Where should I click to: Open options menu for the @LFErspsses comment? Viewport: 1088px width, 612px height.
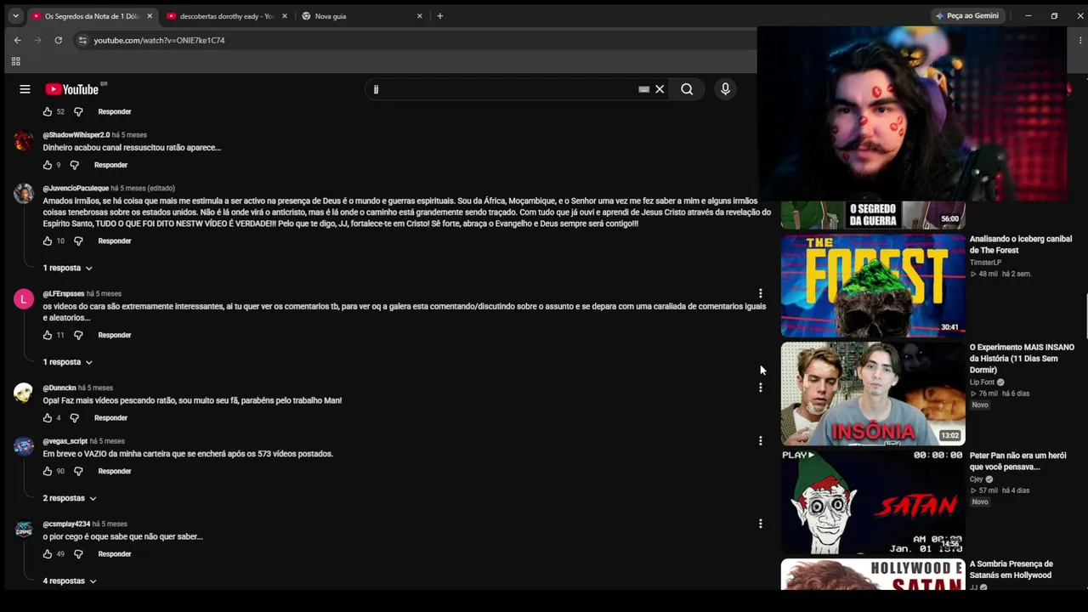pos(761,293)
